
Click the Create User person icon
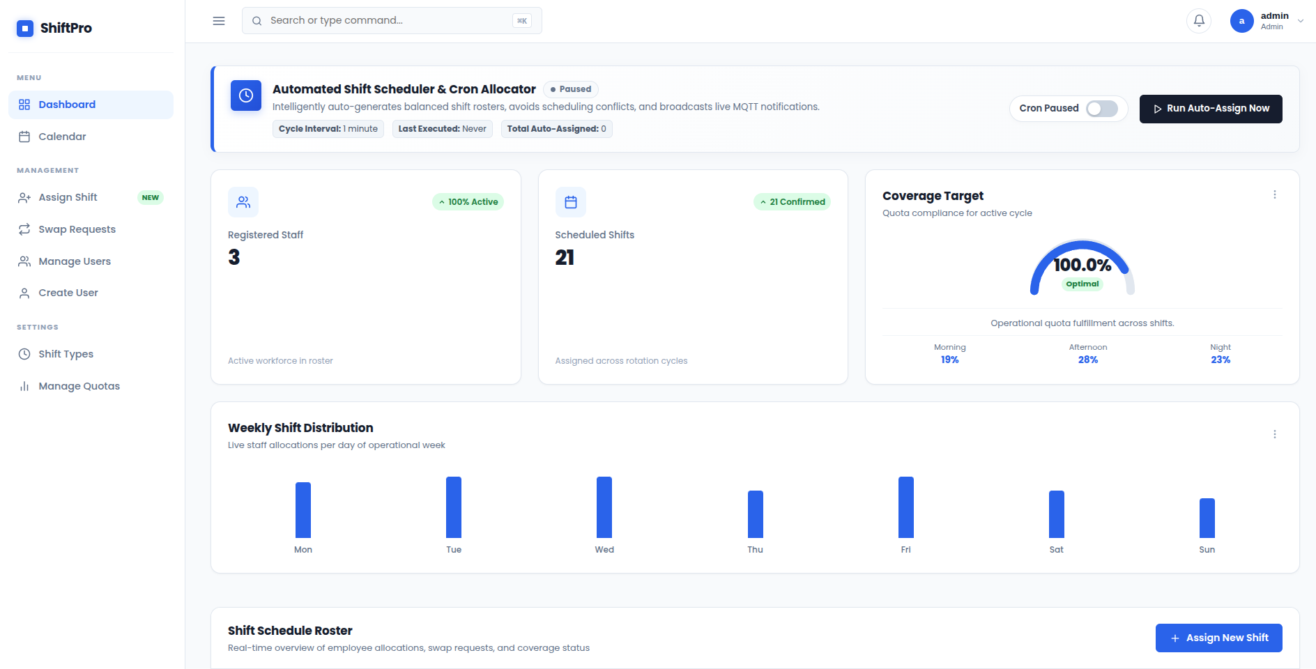pyautogui.click(x=24, y=293)
